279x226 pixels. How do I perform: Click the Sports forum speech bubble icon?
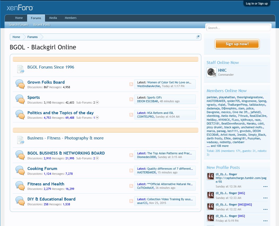(x=20, y=99)
